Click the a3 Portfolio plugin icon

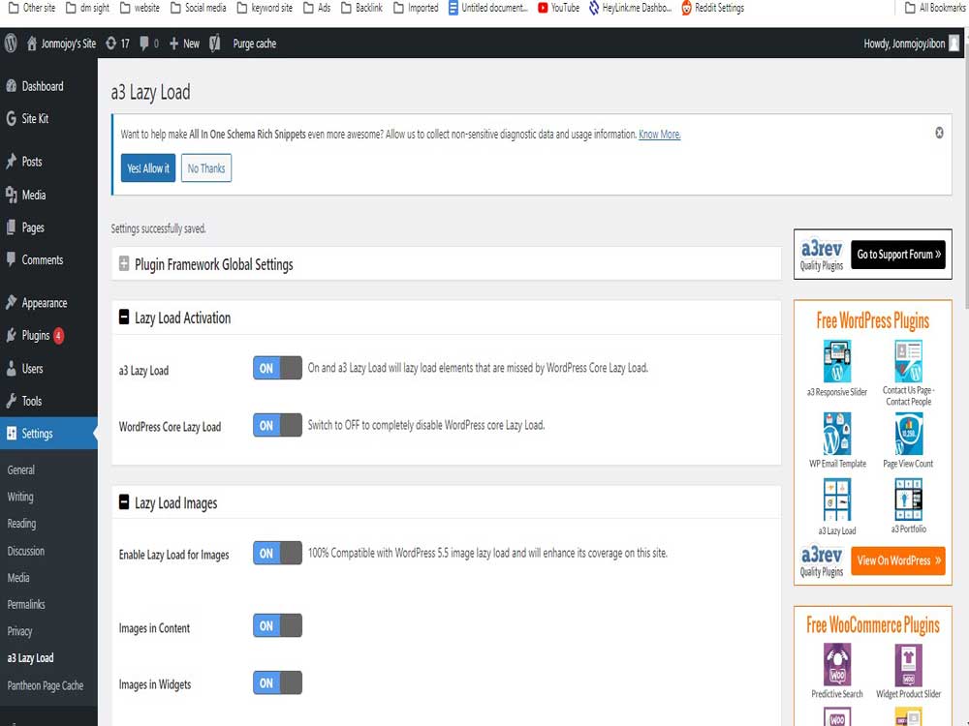pos(908,500)
